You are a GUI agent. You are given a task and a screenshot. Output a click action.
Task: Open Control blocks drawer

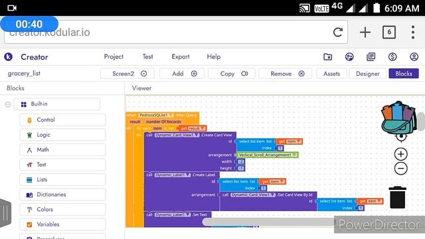pos(62,119)
